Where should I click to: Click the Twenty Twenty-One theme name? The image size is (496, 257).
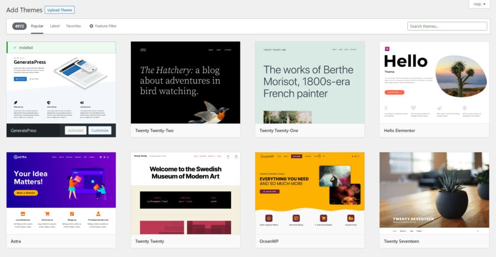tap(279, 131)
